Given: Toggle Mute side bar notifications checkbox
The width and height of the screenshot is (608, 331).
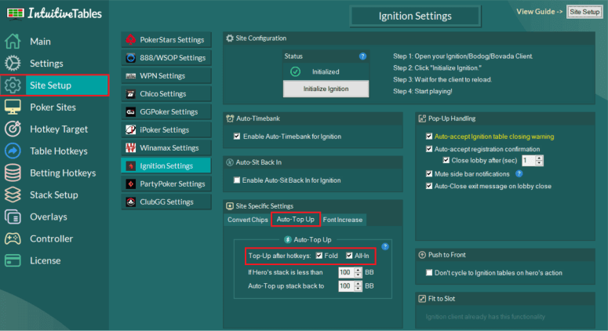Looking at the screenshot, I should (429, 173).
